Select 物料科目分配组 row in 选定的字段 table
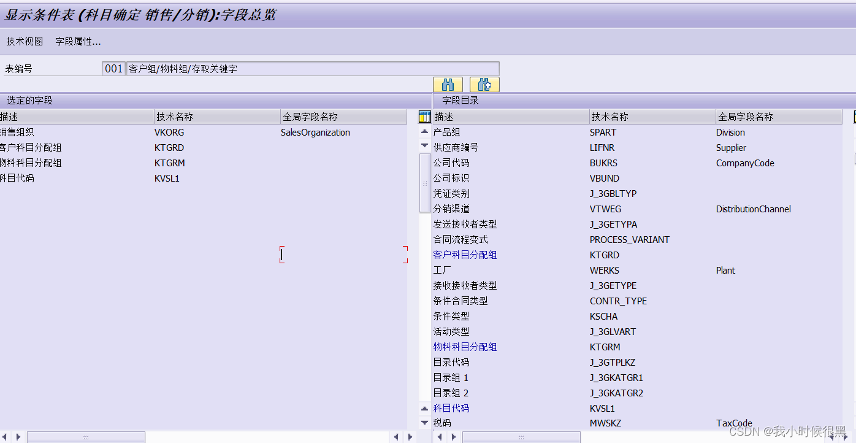This screenshot has height=443, width=856. click(31, 163)
